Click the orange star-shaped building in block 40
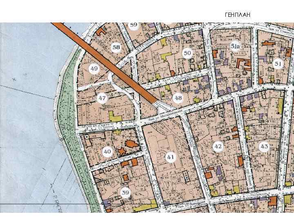Viewport: 294px width, 221px height. pyautogui.click(x=122, y=151)
